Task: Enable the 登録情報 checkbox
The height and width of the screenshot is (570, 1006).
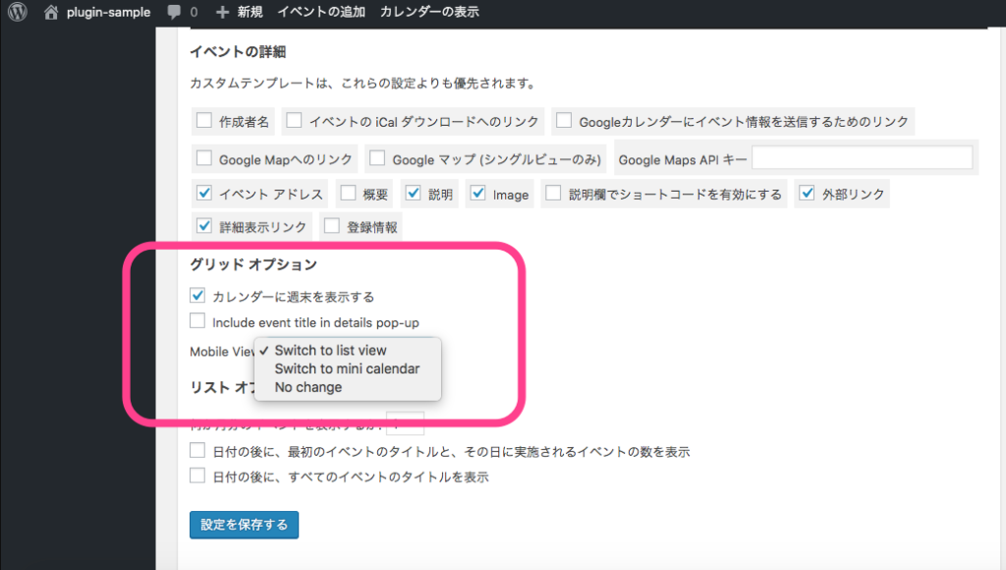Action: click(x=331, y=226)
